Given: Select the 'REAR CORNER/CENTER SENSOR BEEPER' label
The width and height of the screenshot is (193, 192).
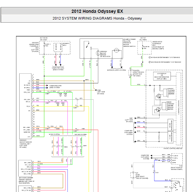Looking at the screenshot, I should pyautogui.click(x=171, y=106).
